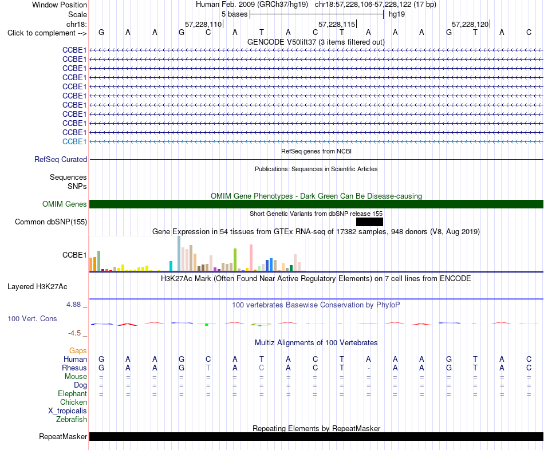
Task: Click 'RefSeq genes from NCBI' track title
Action: (x=316, y=151)
